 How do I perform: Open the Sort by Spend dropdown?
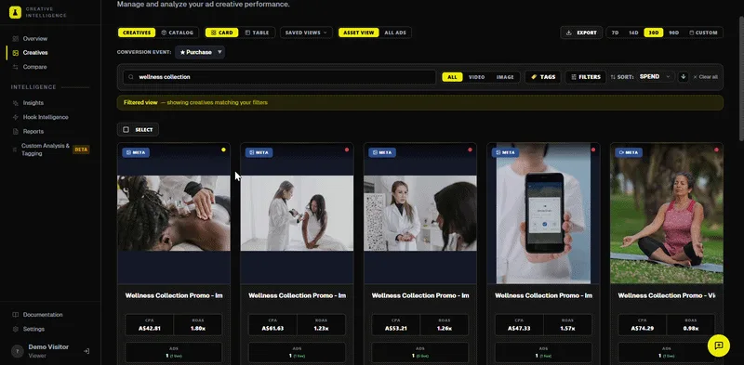[x=655, y=77]
